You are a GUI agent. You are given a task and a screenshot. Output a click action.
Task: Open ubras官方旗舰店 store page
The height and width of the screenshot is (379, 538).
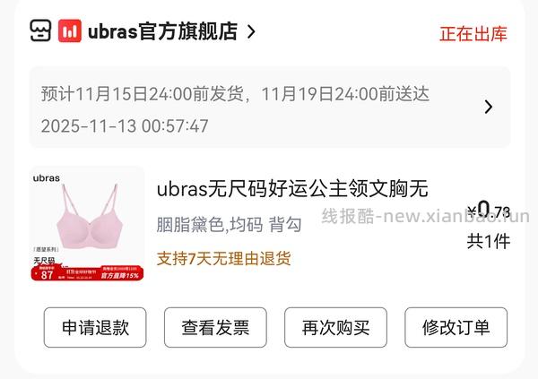click(162, 31)
